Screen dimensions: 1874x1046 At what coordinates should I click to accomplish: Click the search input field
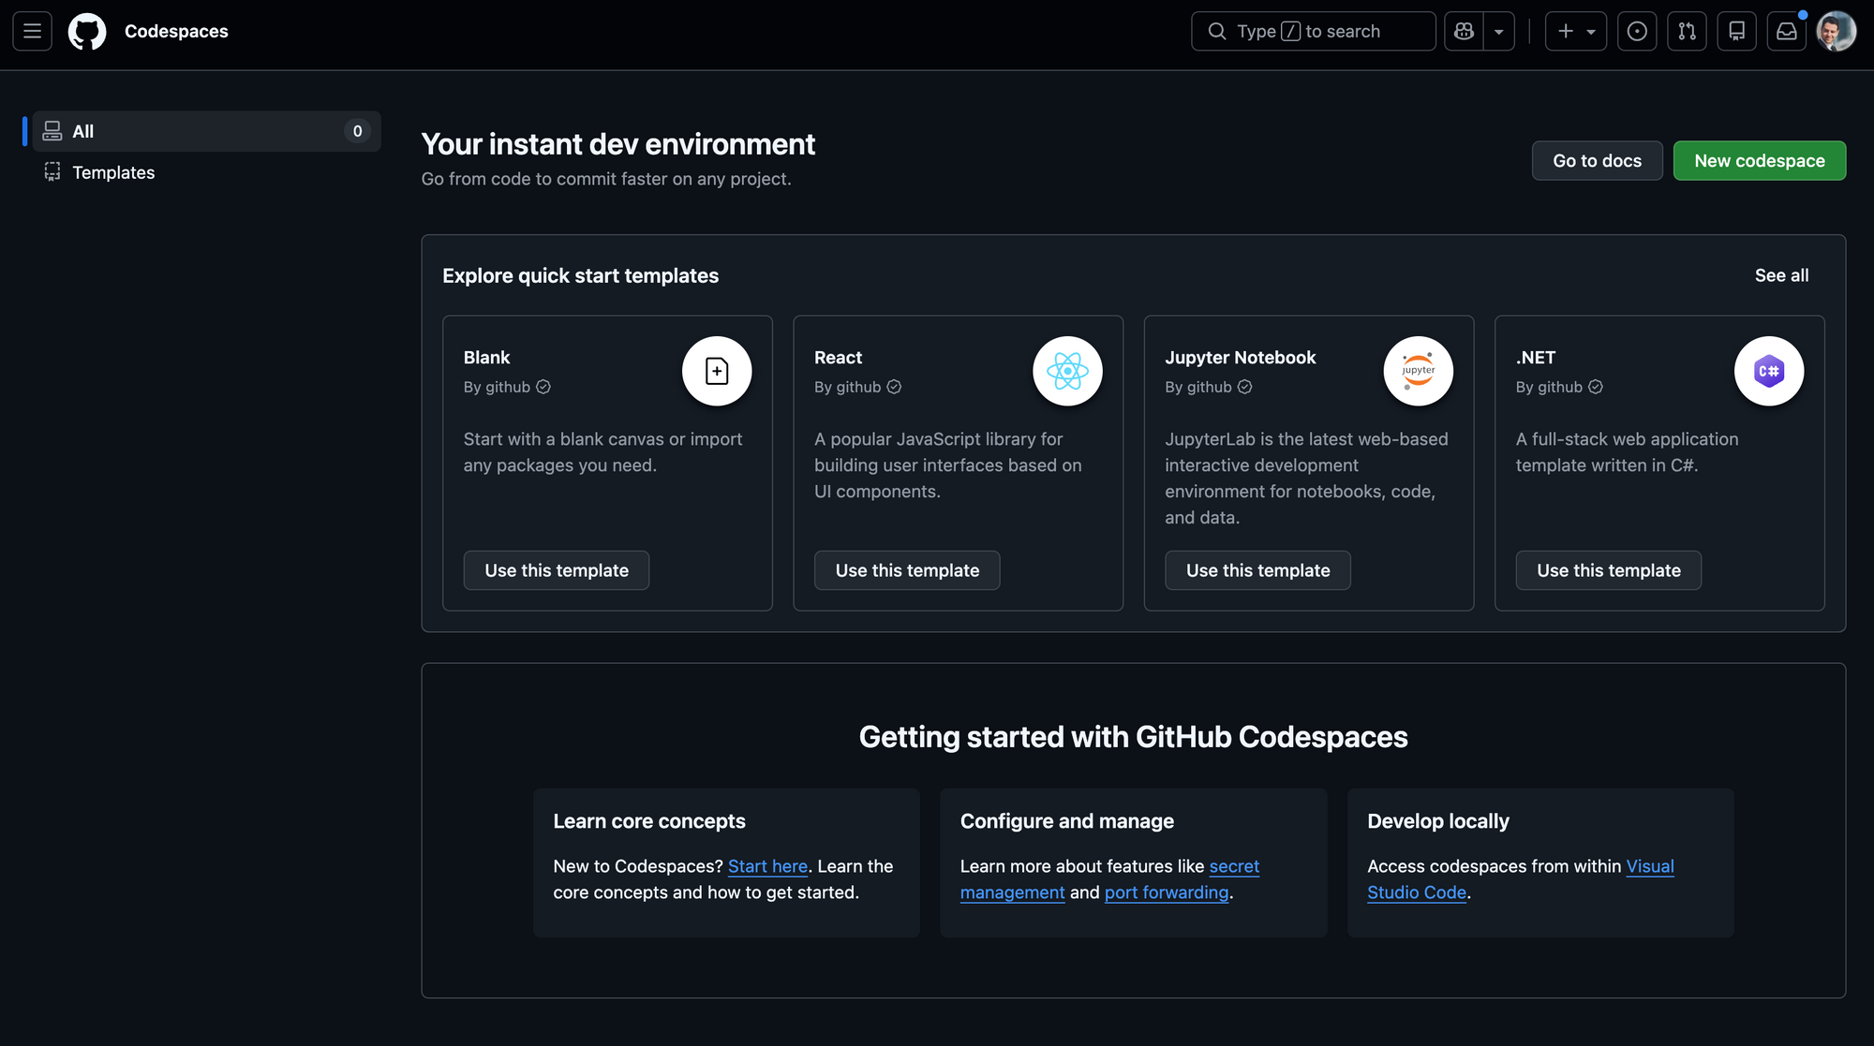pyautogui.click(x=1312, y=31)
